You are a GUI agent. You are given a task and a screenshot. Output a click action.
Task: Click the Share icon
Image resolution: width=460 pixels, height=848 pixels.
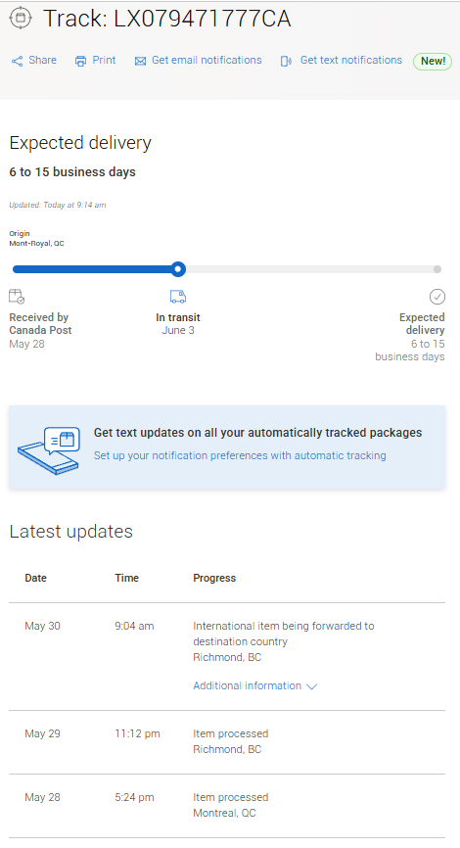tap(18, 61)
